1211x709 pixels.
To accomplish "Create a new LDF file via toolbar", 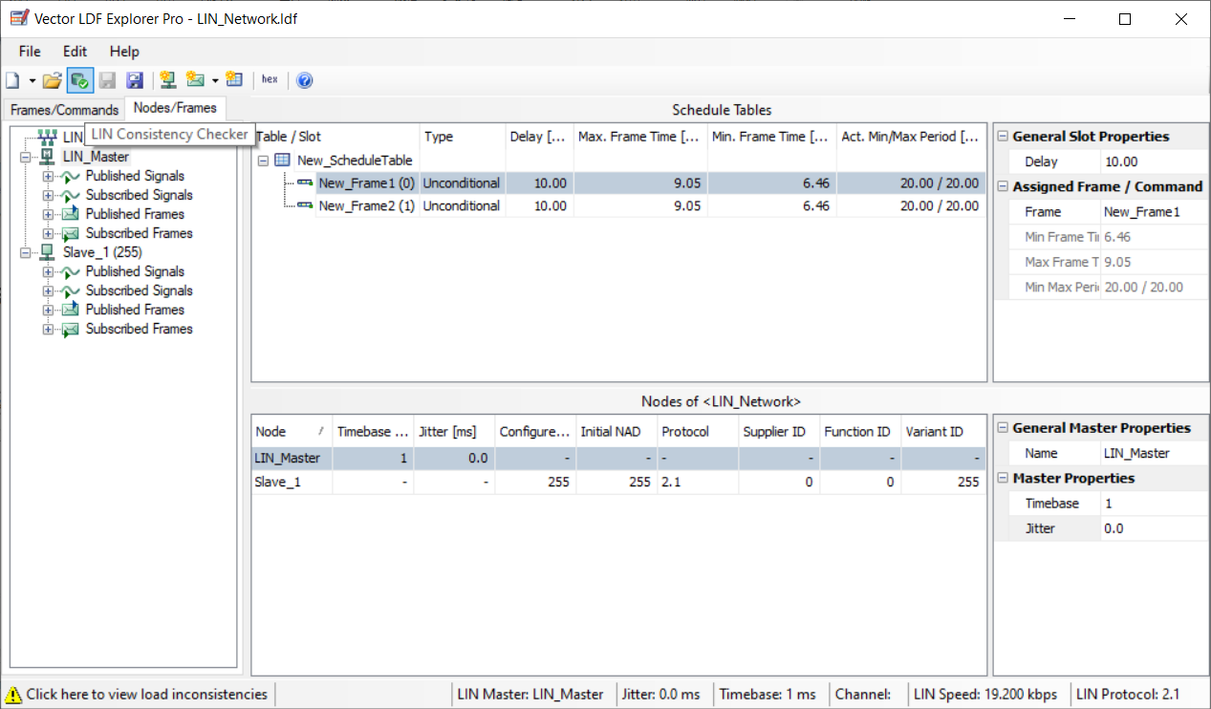I will (x=12, y=80).
